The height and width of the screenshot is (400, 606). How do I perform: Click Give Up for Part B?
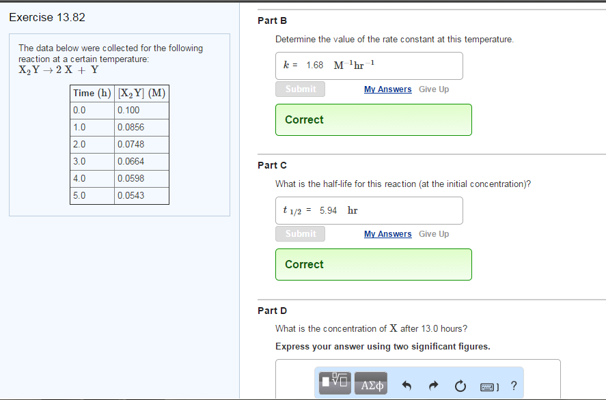pyautogui.click(x=433, y=89)
